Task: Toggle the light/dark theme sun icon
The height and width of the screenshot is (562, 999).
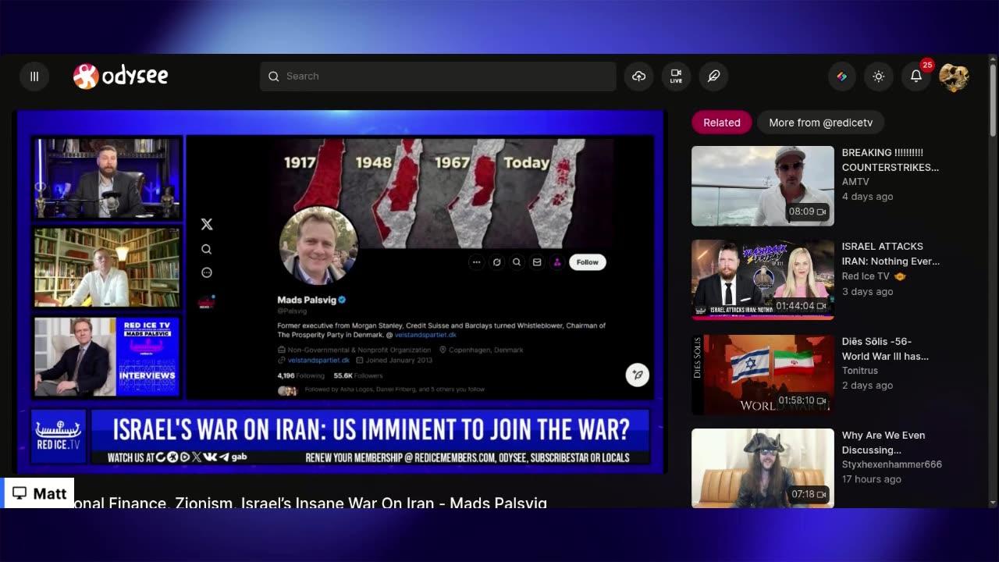Action: tap(879, 76)
